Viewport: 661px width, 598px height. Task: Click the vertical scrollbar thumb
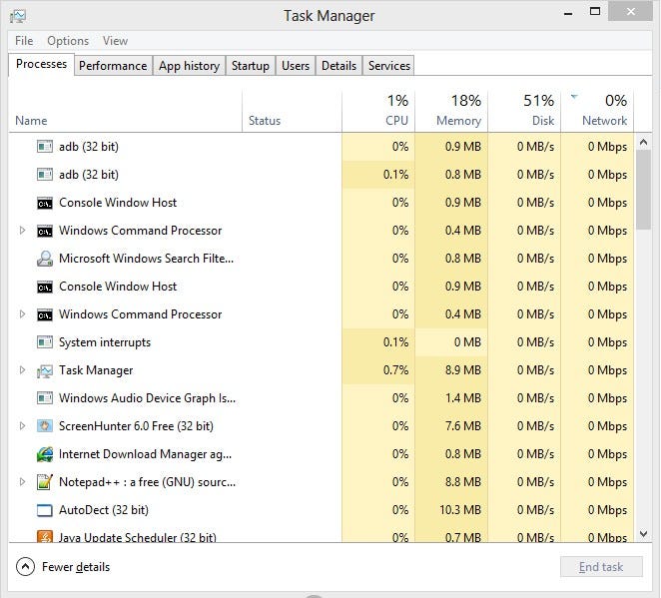point(643,190)
